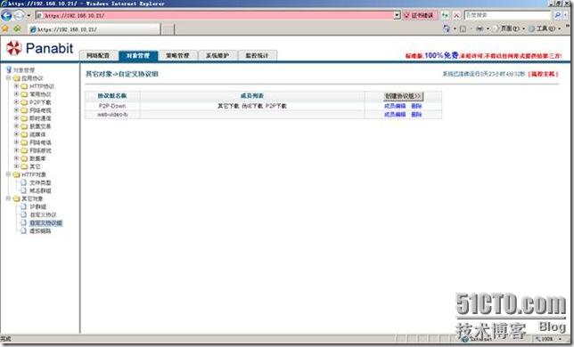Open the recent pages dropdown beside Forward
Image resolution: width=574 pixels, height=347 pixels.
tap(29, 16)
